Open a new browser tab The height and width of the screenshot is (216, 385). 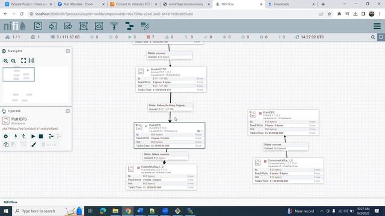point(323,4)
